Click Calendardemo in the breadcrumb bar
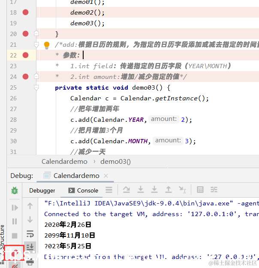The width and height of the screenshot is (259, 268). coord(64,162)
